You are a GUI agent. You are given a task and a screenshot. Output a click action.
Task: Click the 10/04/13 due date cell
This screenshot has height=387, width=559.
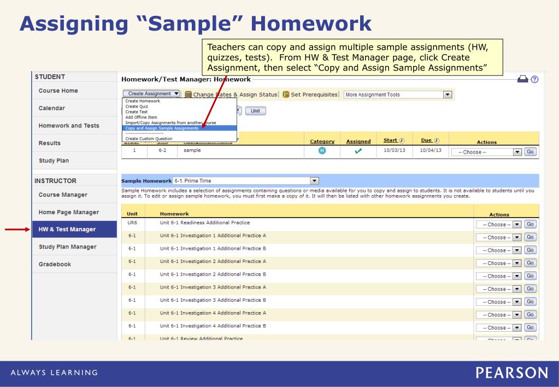pyautogui.click(x=430, y=150)
